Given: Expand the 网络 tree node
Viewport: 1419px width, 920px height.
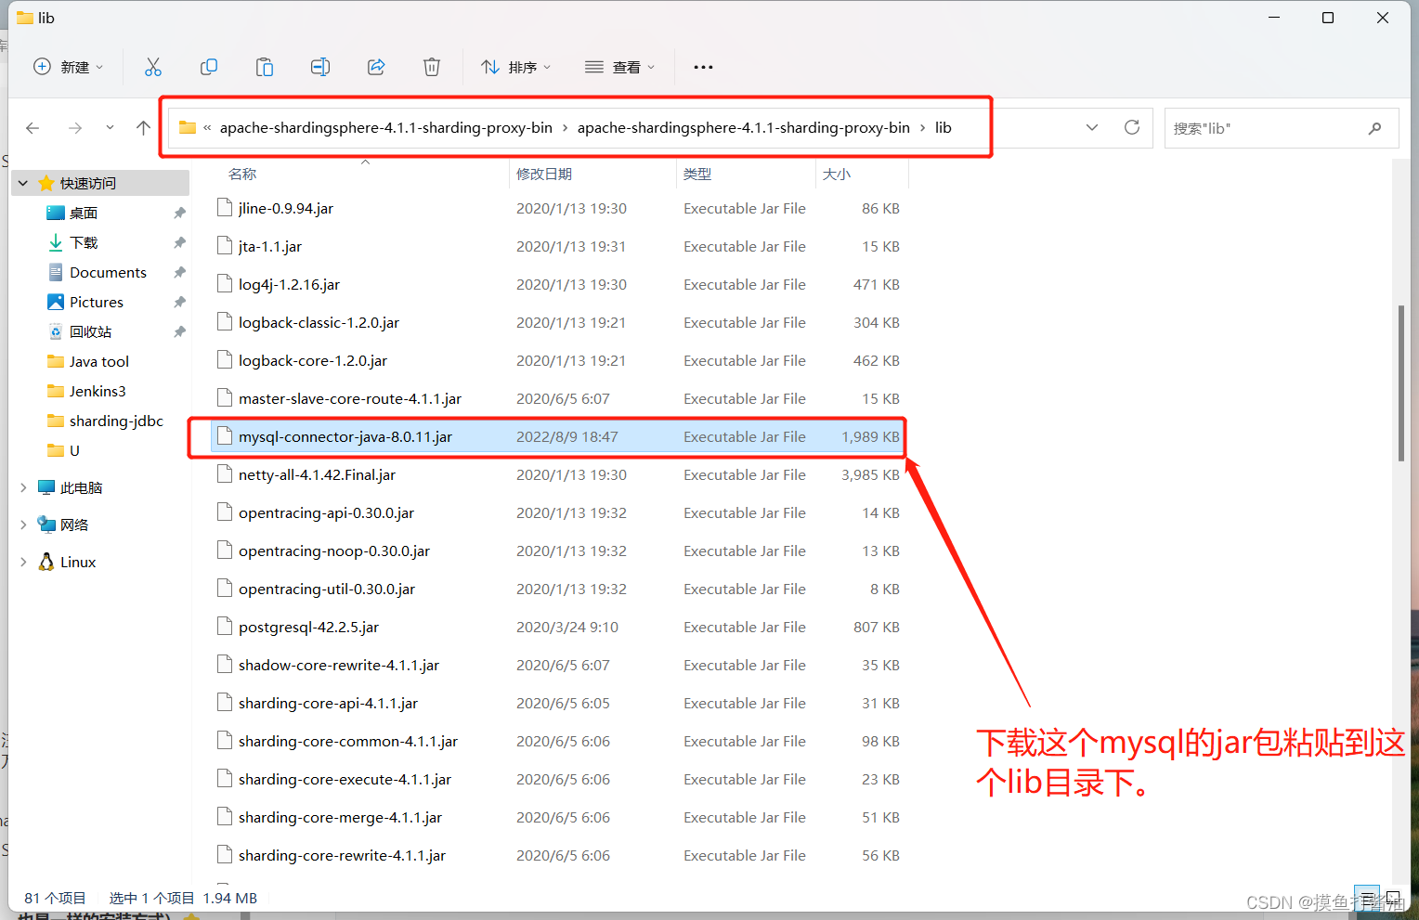Looking at the screenshot, I should (x=23, y=525).
